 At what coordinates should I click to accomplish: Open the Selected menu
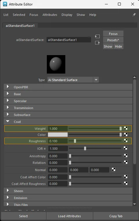click(x=19, y=15)
